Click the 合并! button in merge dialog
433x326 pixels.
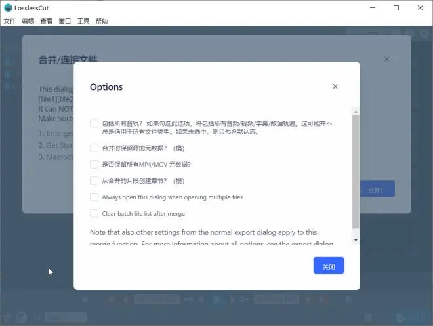click(x=377, y=189)
